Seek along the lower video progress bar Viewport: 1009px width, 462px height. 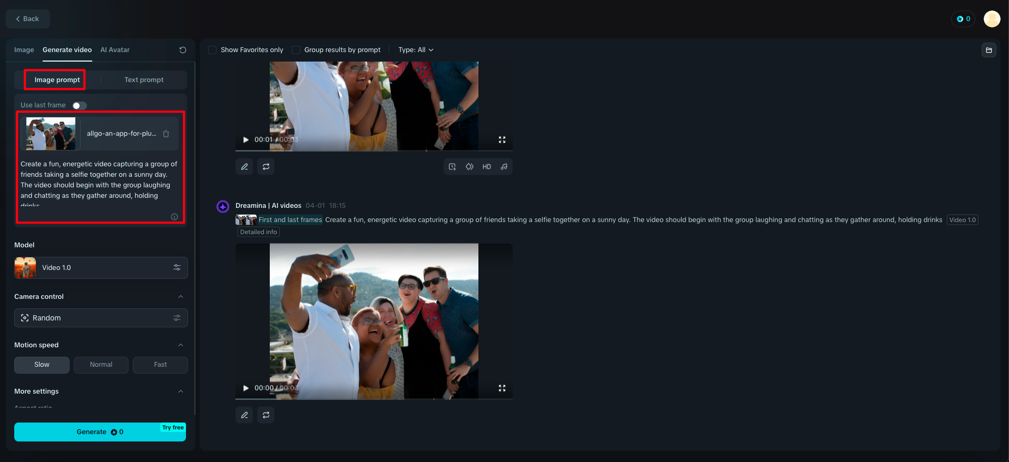(x=374, y=399)
